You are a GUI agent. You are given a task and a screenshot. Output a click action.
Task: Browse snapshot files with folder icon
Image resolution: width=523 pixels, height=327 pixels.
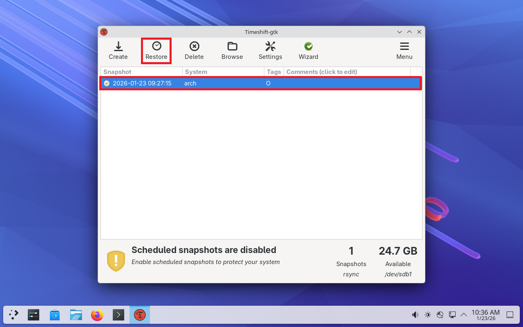(x=232, y=51)
